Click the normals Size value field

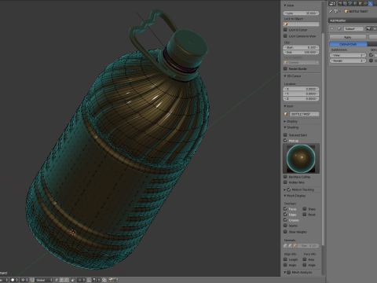pyautogui.click(x=309, y=246)
